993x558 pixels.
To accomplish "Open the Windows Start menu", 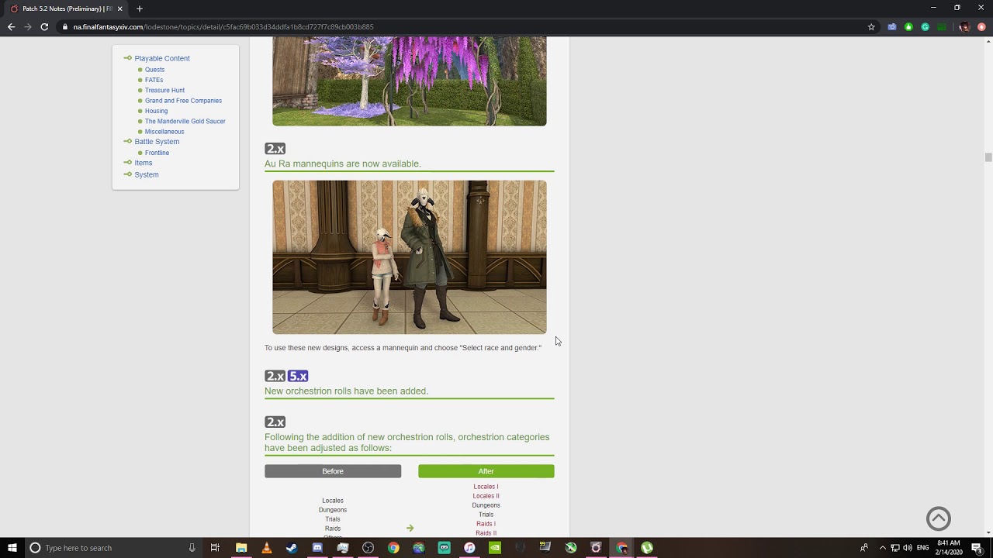I will point(12,548).
